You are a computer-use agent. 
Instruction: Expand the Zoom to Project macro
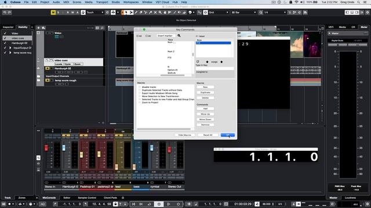coord(140,103)
